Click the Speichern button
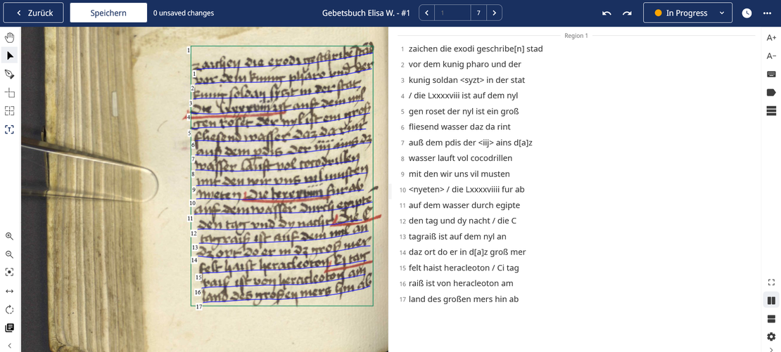 coord(108,13)
